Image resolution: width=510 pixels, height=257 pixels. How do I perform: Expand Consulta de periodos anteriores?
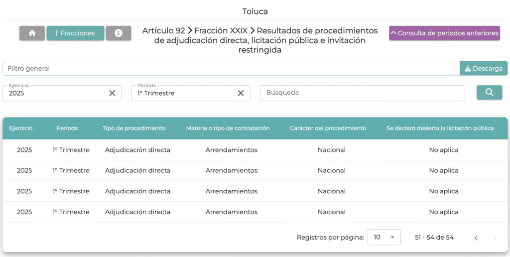click(x=444, y=33)
